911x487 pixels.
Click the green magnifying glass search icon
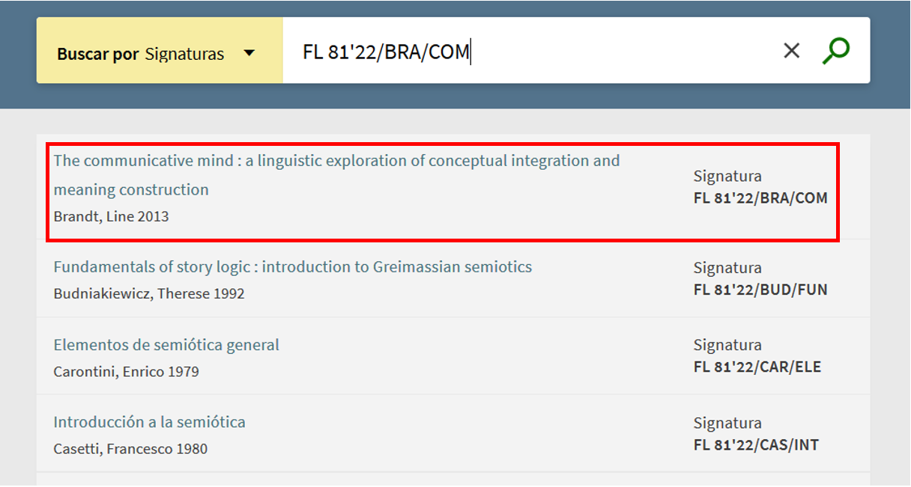click(x=835, y=51)
